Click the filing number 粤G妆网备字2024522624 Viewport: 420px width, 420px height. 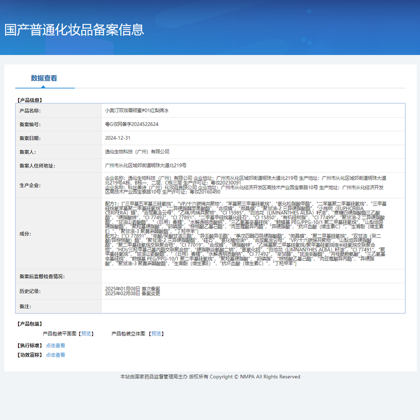point(132,124)
